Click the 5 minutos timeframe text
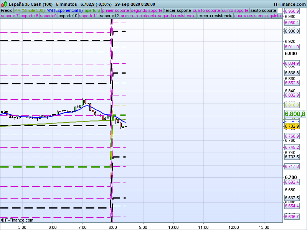This screenshot has width=307, height=230. [x=66, y=4]
